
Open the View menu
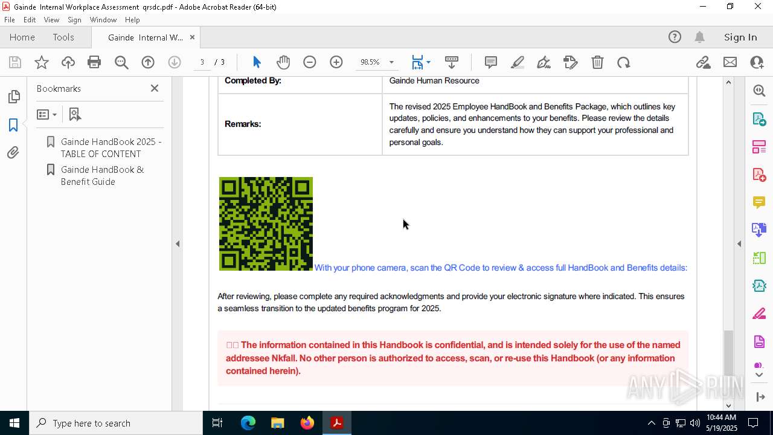pyautogui.click(x=51, y=20)
